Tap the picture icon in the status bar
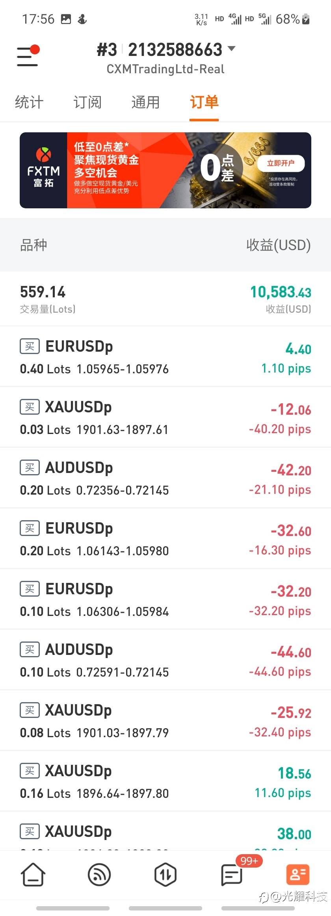331x916 pixels. point(66,19)
